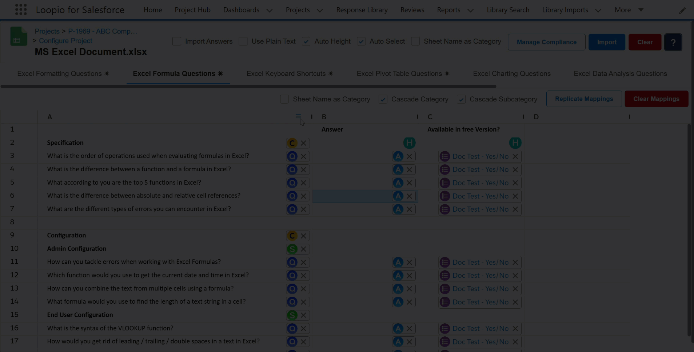Uncheck the Auto Height checkbox
Image resolution: width=694 pixels, height=352 pixels.
pyautogui.click(x=306, y=41)
